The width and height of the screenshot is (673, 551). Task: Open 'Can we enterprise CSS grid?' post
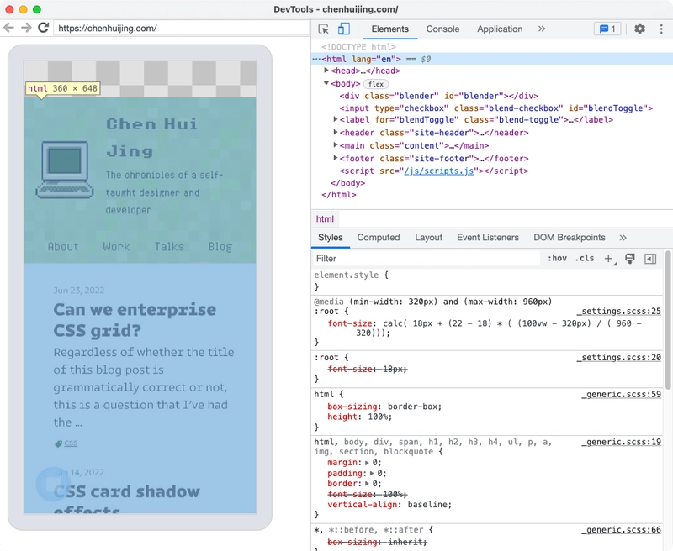pos(135,320)
